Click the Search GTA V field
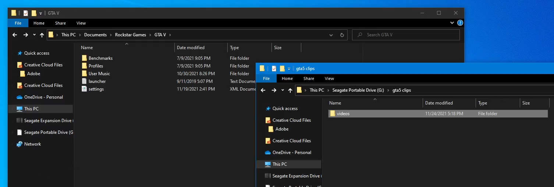Screen dimensions: 554x187 click(406, 35)
